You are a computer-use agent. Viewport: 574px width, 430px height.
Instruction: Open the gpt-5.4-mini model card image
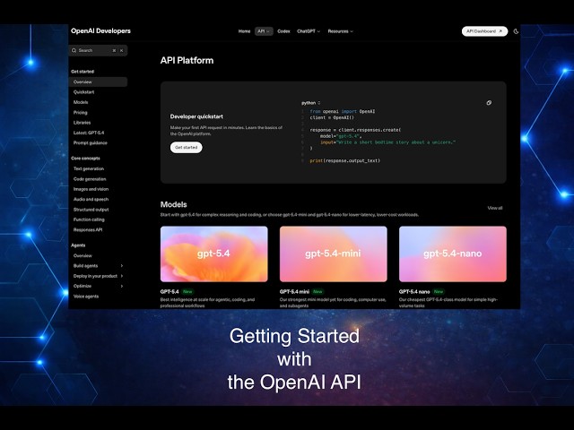point(334,254)
